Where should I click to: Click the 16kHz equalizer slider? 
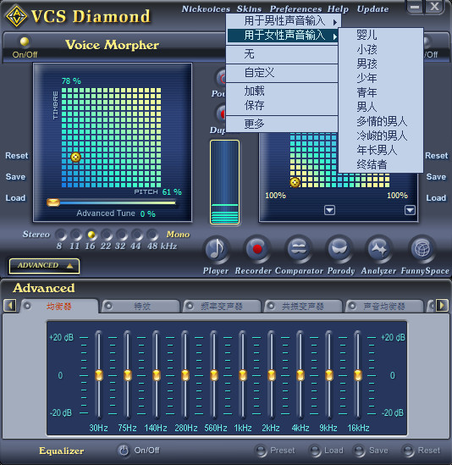[358, 375]
